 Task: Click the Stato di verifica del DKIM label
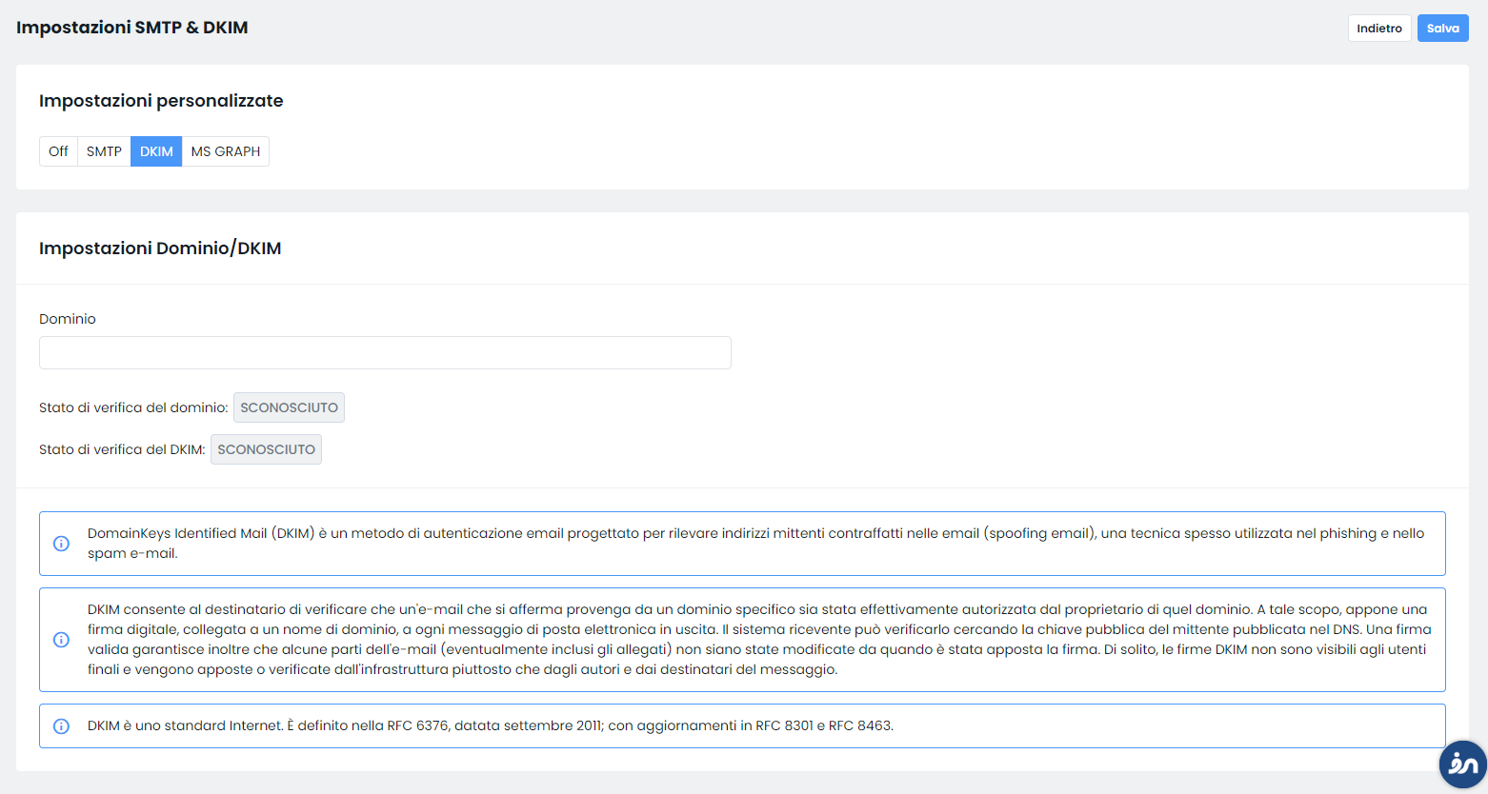[x=122, y=449]
